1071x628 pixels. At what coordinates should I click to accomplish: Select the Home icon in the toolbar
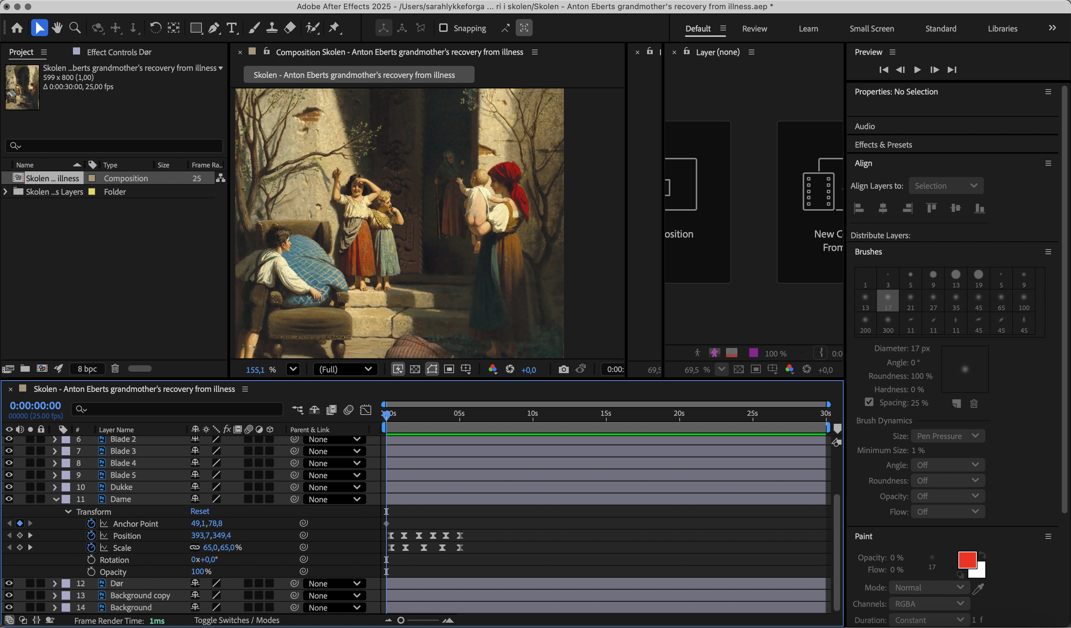point(17,28)
